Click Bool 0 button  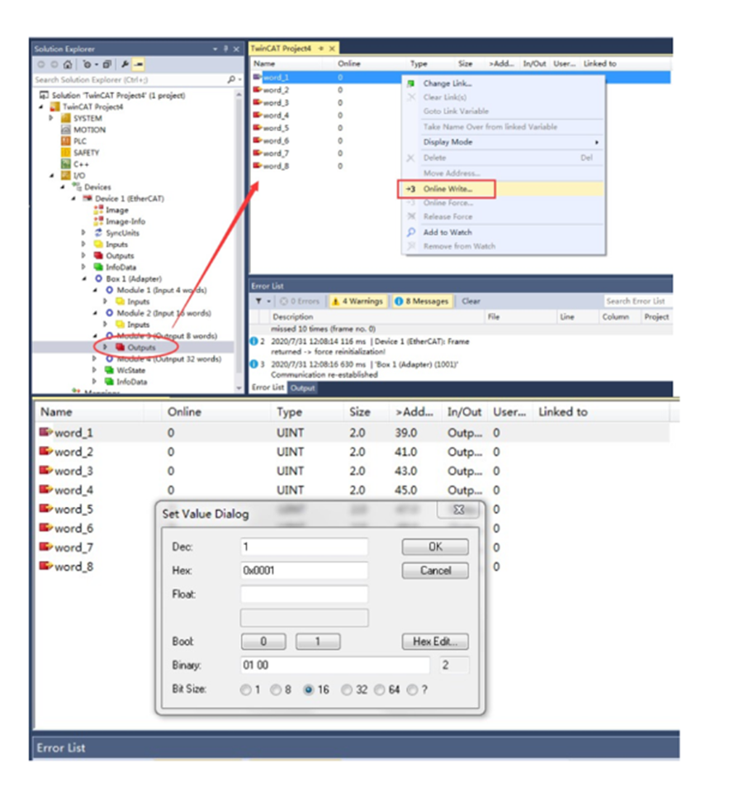(x=263, y=642)
